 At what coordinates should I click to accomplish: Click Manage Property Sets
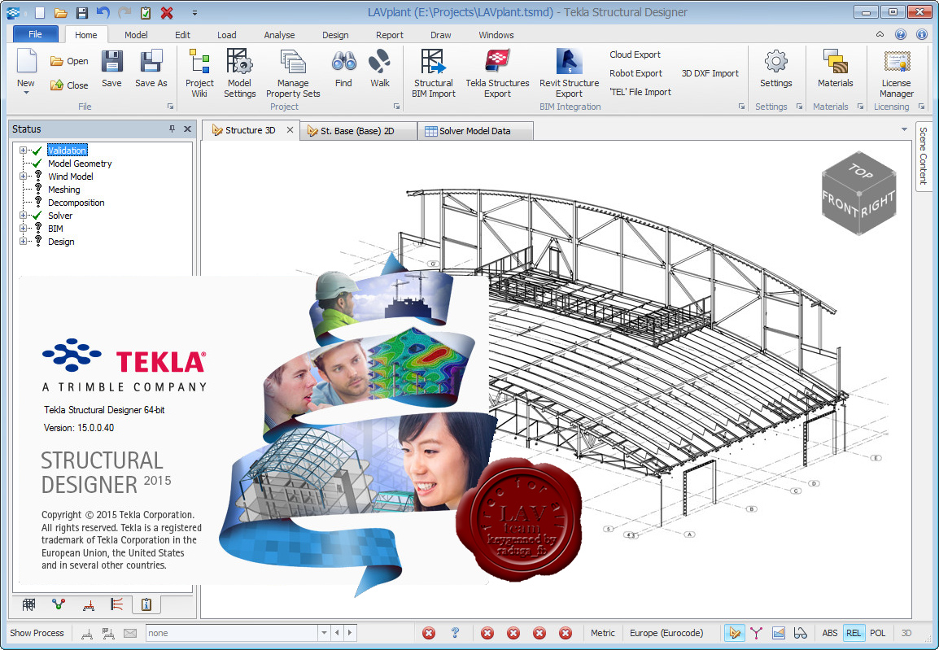293,72
